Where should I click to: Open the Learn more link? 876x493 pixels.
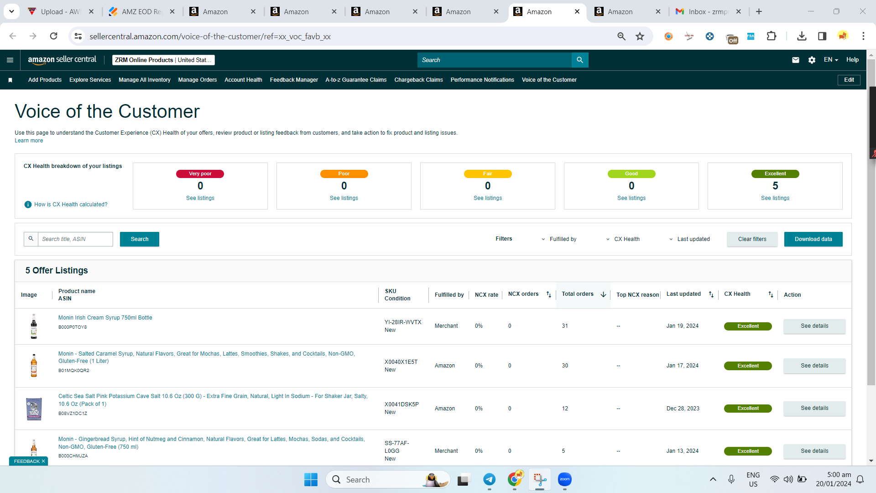tap(29, 141)
